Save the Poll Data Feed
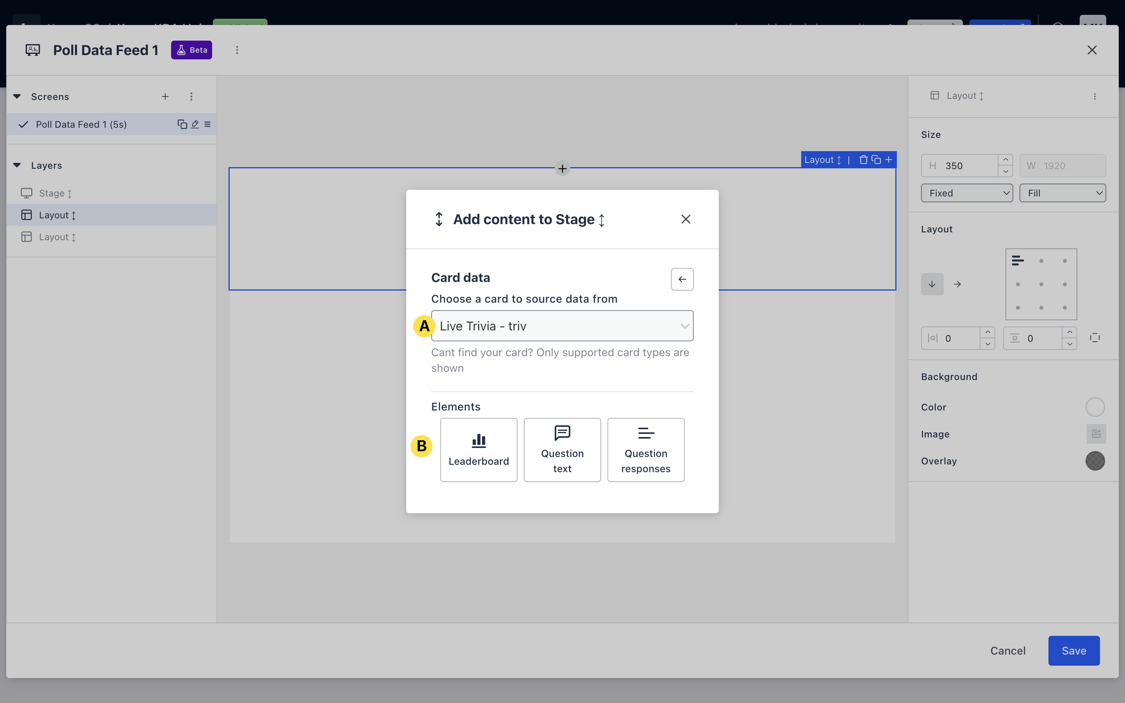The height and width of the screenshot is (703, 1125). 1073,650
